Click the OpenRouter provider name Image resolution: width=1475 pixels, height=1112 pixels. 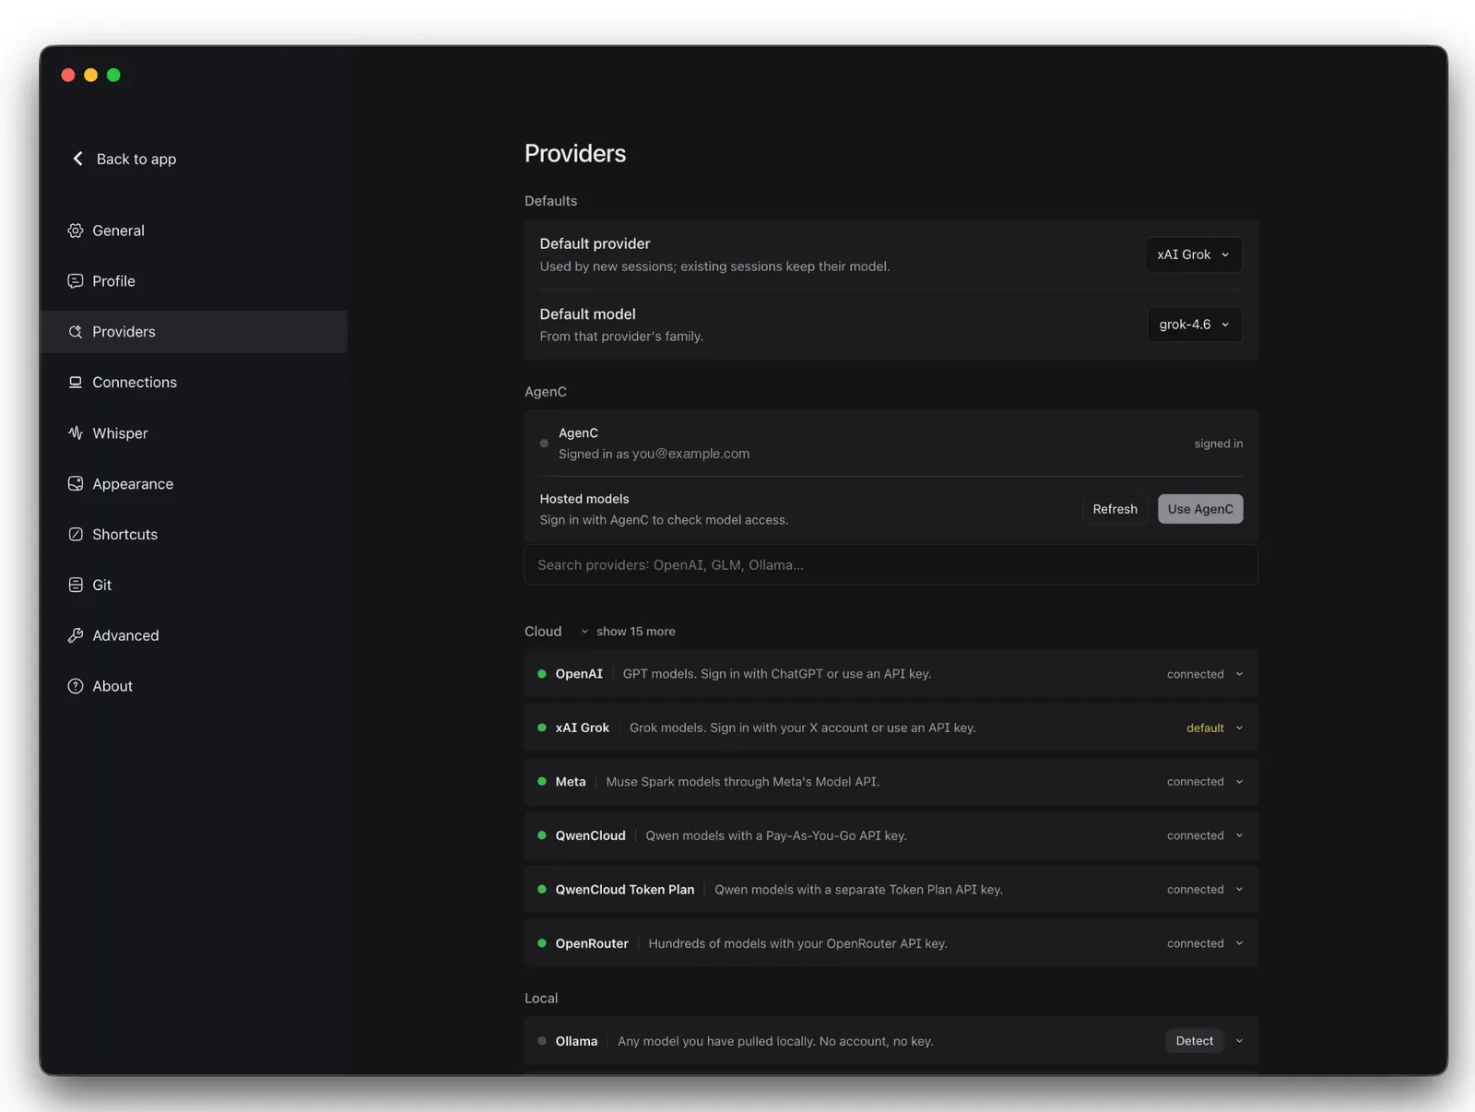click(592, 943)
